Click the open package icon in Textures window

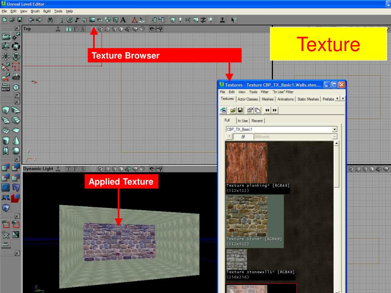(233, 110)
